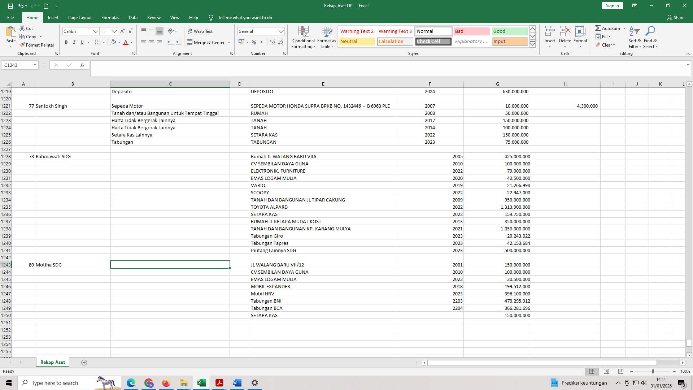
Task: Open the Review menu tab
Action: pos(154,17)
